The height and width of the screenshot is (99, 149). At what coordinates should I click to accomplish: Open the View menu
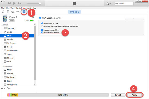click(x=12, y=8)
